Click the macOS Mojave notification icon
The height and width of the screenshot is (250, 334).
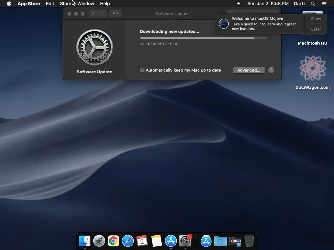click(224, 23)
